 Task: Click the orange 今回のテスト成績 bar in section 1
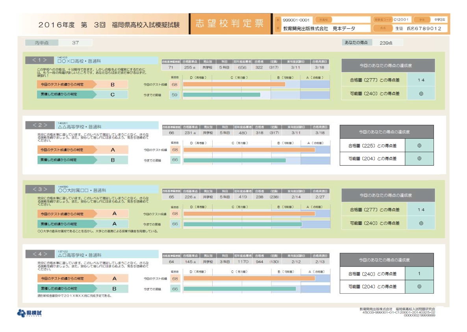[234, 84]
